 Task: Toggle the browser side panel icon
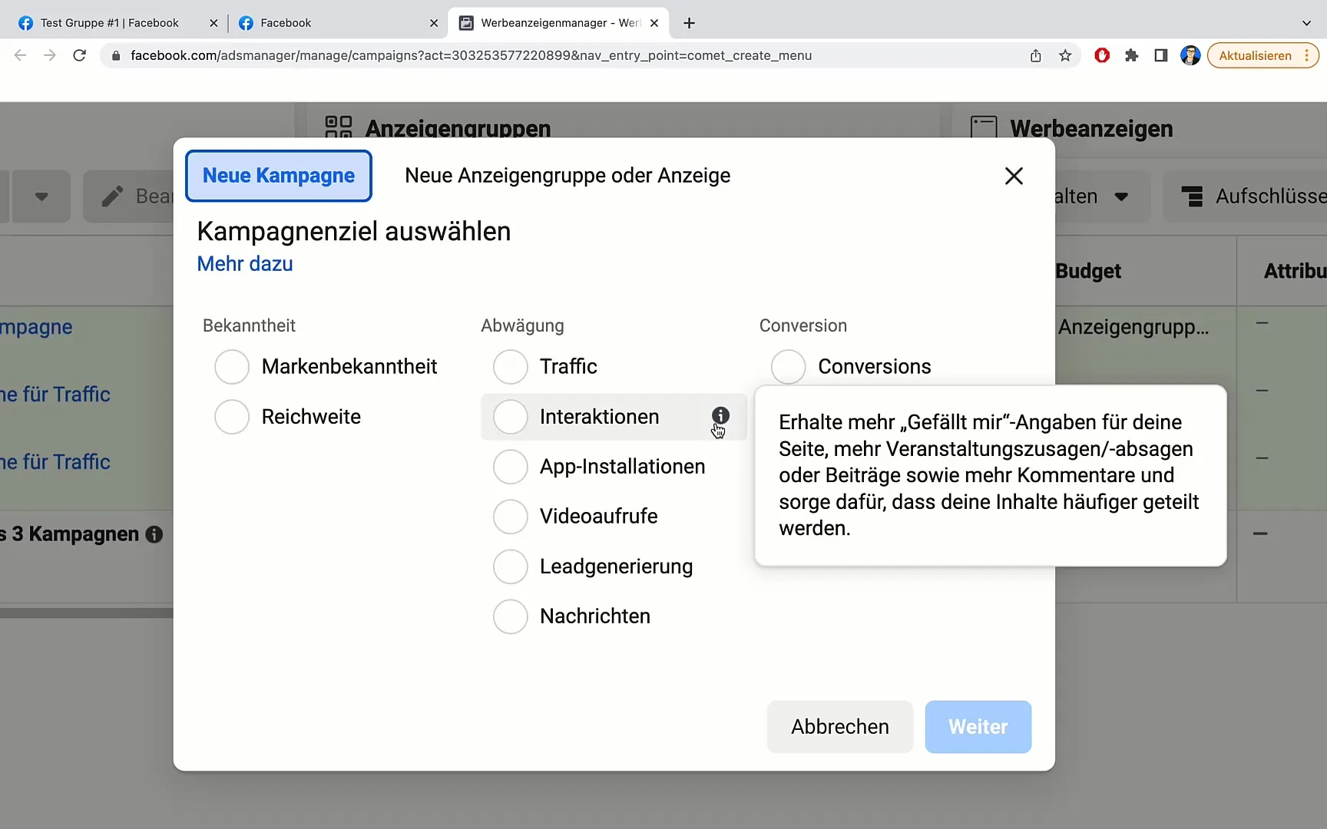(1161, 55)
